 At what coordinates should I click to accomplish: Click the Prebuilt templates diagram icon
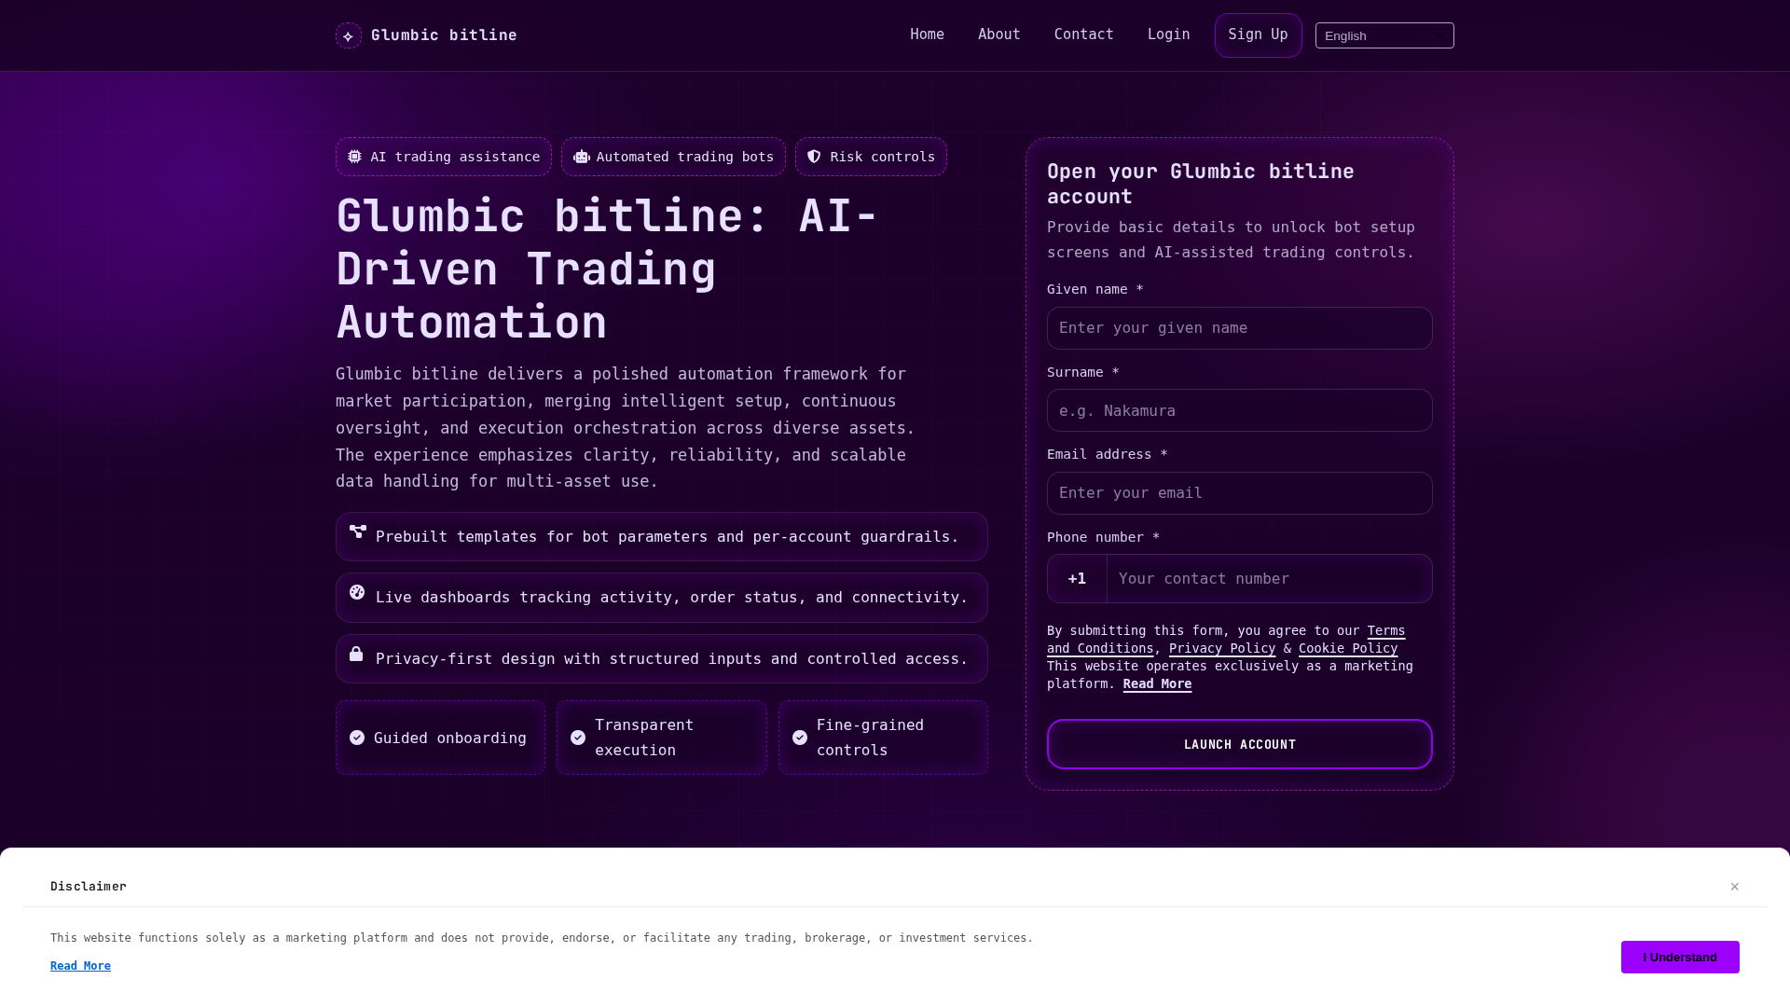[358, 531]
